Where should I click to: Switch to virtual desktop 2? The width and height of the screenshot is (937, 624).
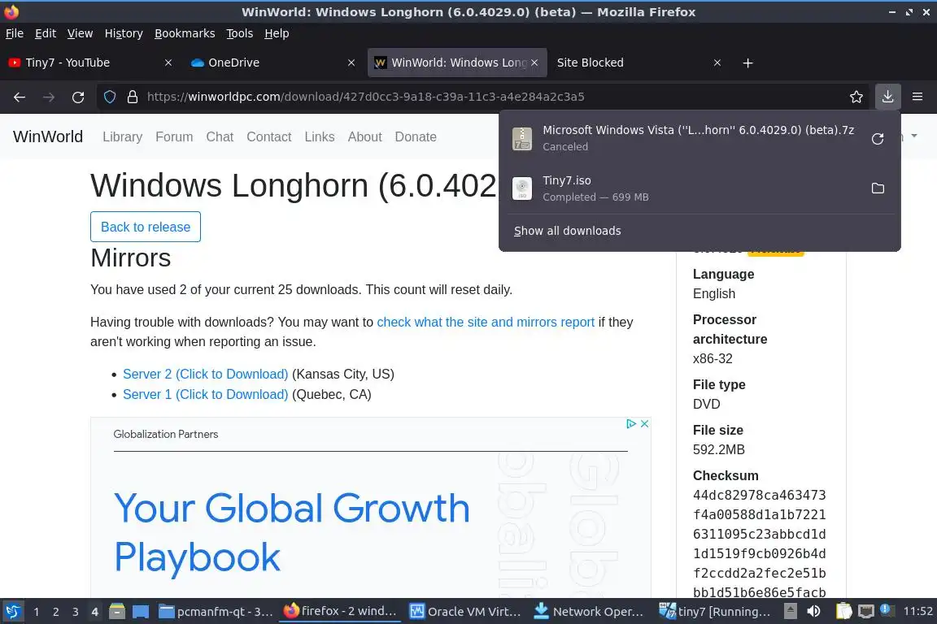[x=55, y=612]
